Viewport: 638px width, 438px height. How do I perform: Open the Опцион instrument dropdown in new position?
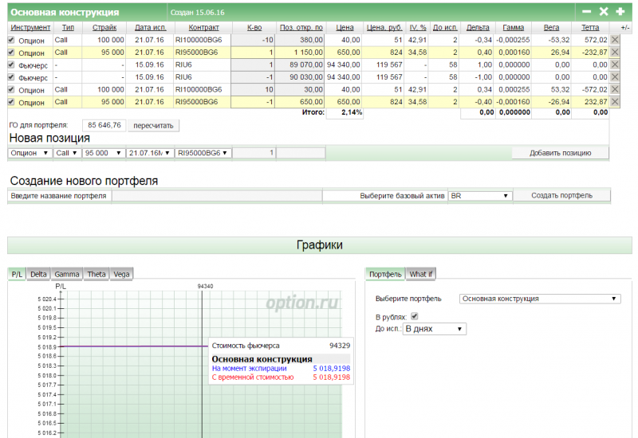30,153
